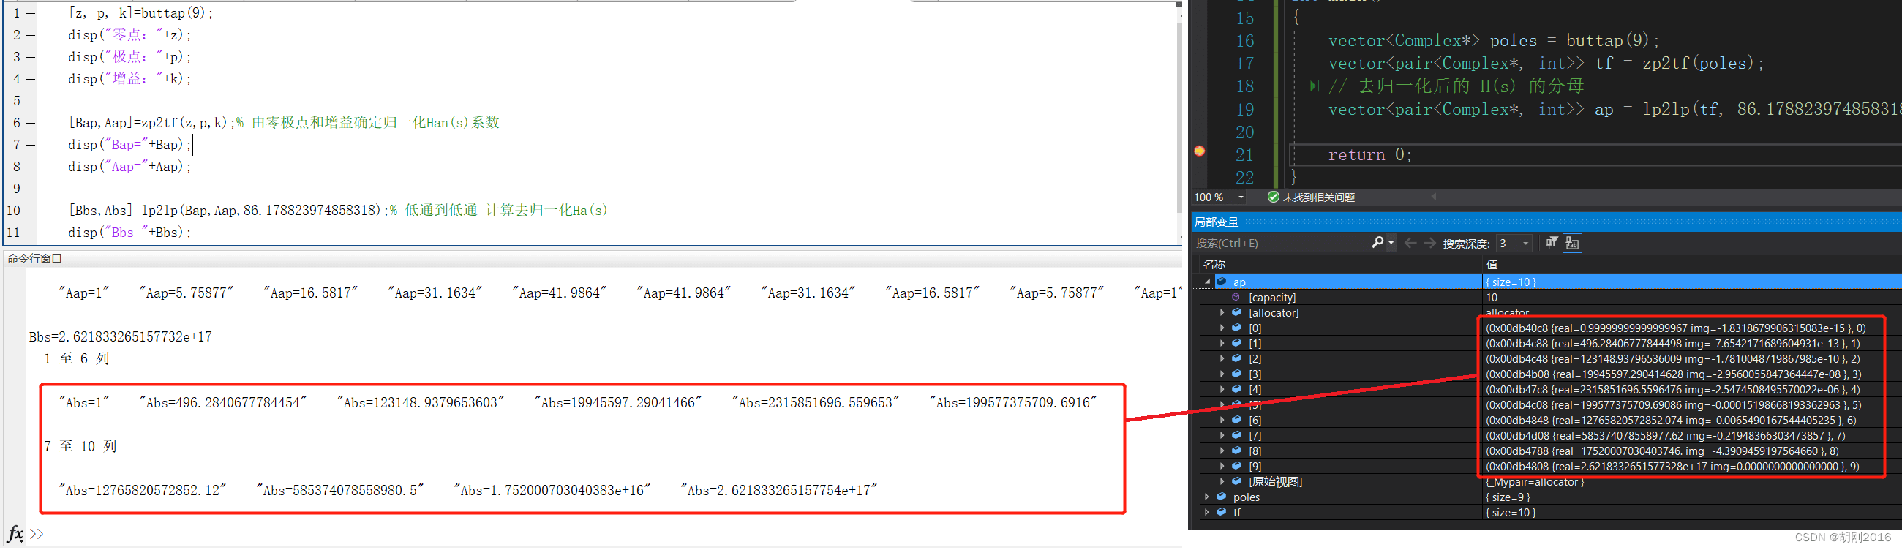Toggle breakpoint dash on MATLAB line 6
Viewport: 1902px width, 550px height.
30,123
